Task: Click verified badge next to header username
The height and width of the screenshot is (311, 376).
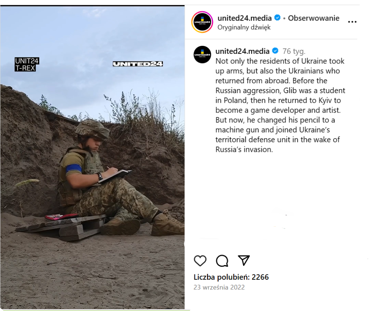Action: (x=277, y=18)
